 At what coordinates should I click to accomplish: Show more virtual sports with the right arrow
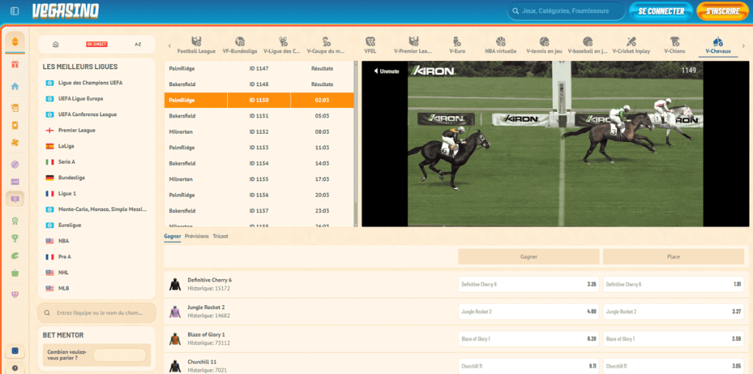[743, 46]
